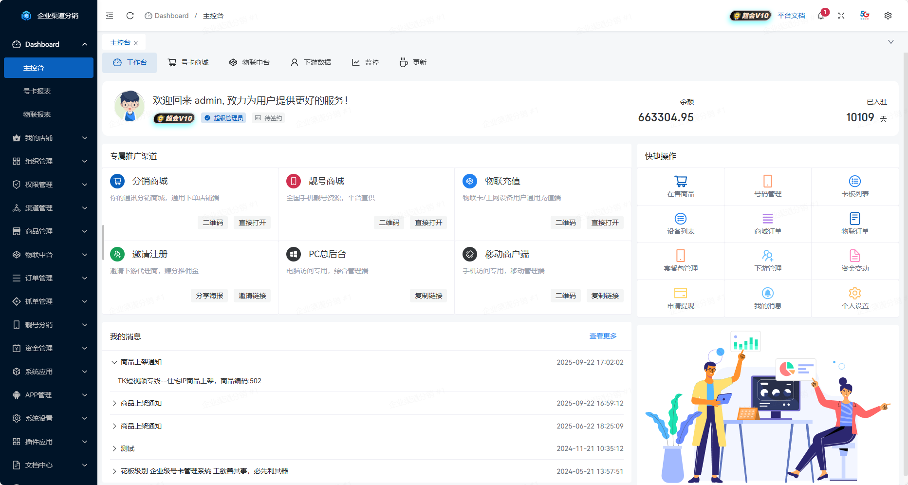Open 平台文档 in the top bar
Viewport: 908px width, 485px height.
pyautogui.click(x=791, y=15)
